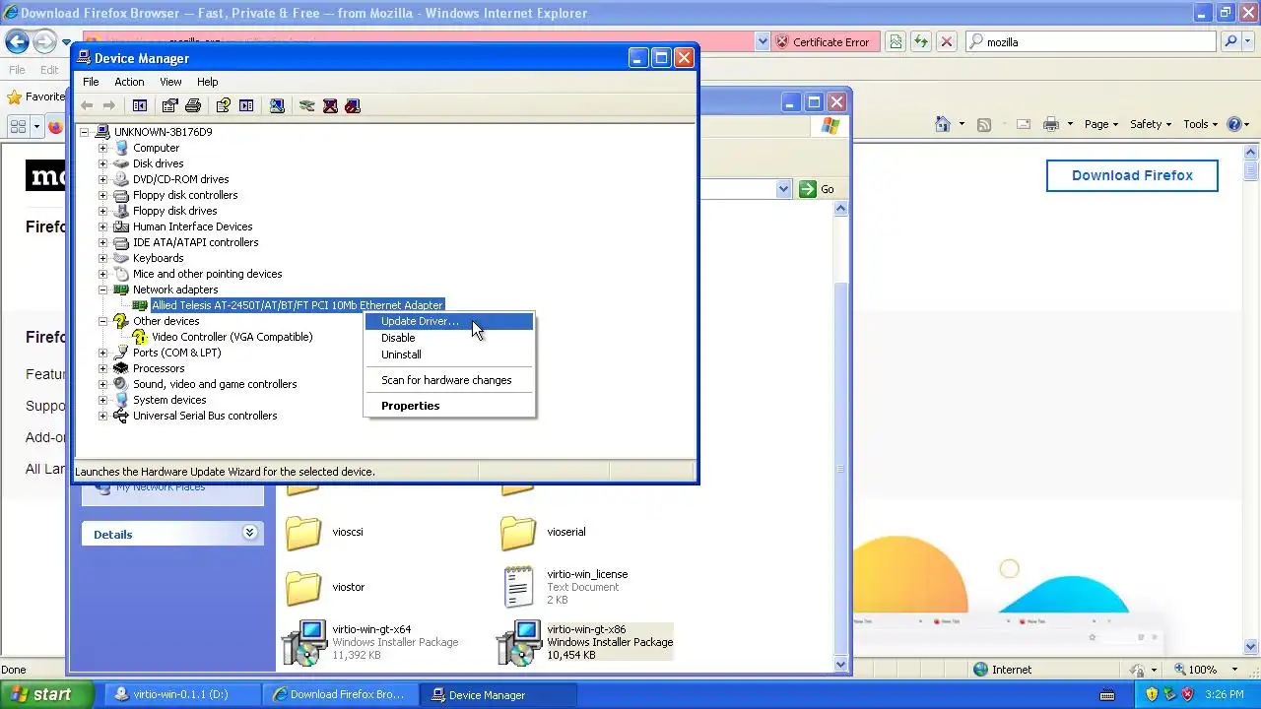Click the Update Driver toolbar icon
The height and width of the screenshot is (709, 1261).
tap(307, 105)
